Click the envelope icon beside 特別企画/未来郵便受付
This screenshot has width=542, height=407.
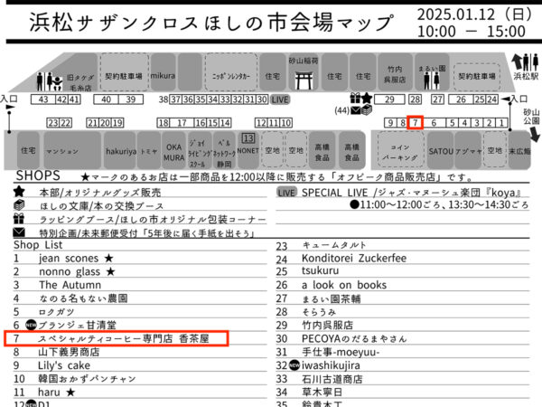pos(19,232)
